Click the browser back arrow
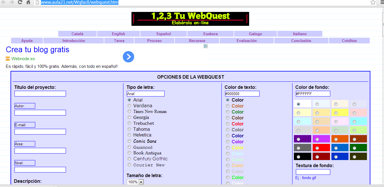384x187 pixels. click(4, 2)
